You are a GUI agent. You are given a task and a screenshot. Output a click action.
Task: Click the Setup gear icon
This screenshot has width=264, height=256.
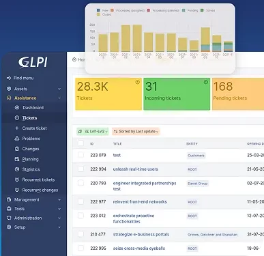click(9, 227)
